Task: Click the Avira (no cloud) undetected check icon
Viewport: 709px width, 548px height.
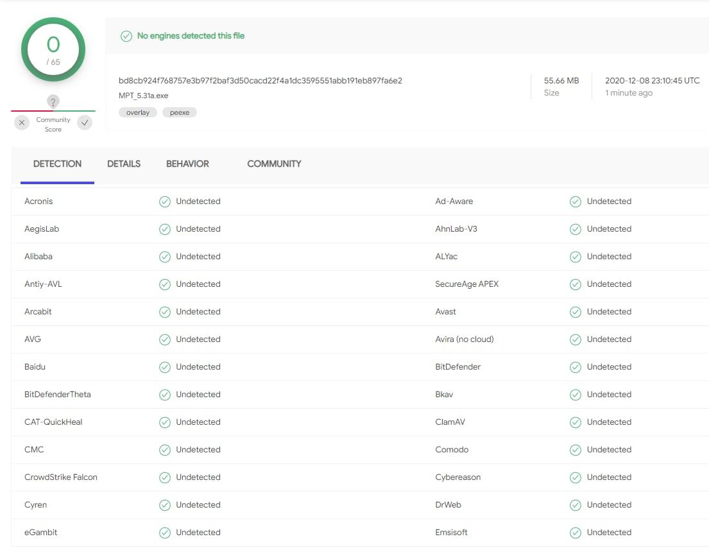Action: pos(575,339)
